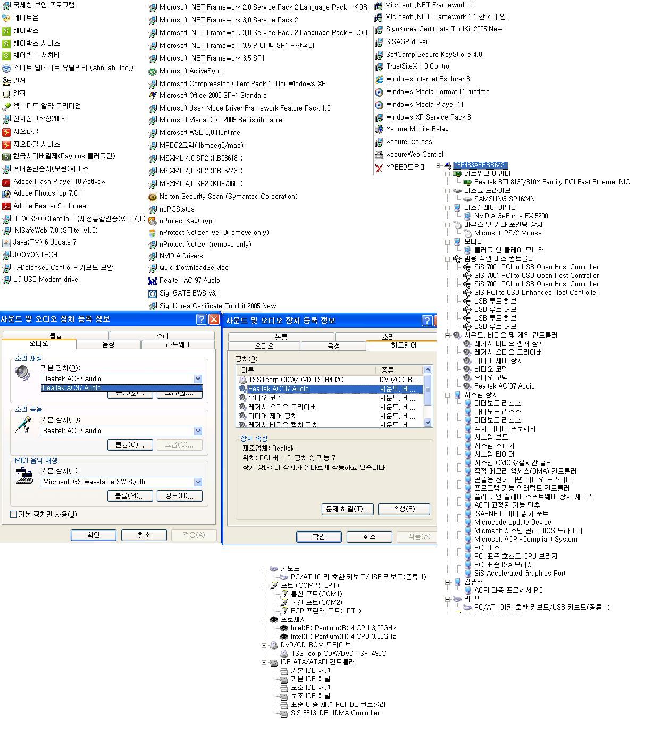Collapse the 디스크 드라이브 tree node
670x750 pixels.
point(448,191)
